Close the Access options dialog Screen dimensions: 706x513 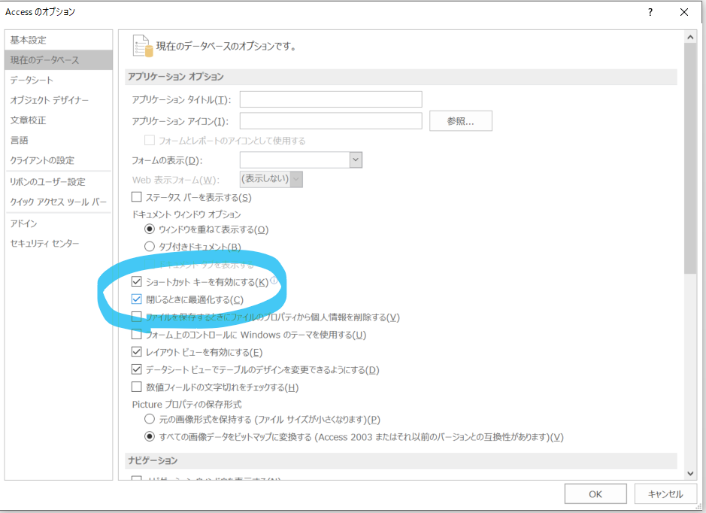coord(684,12)
